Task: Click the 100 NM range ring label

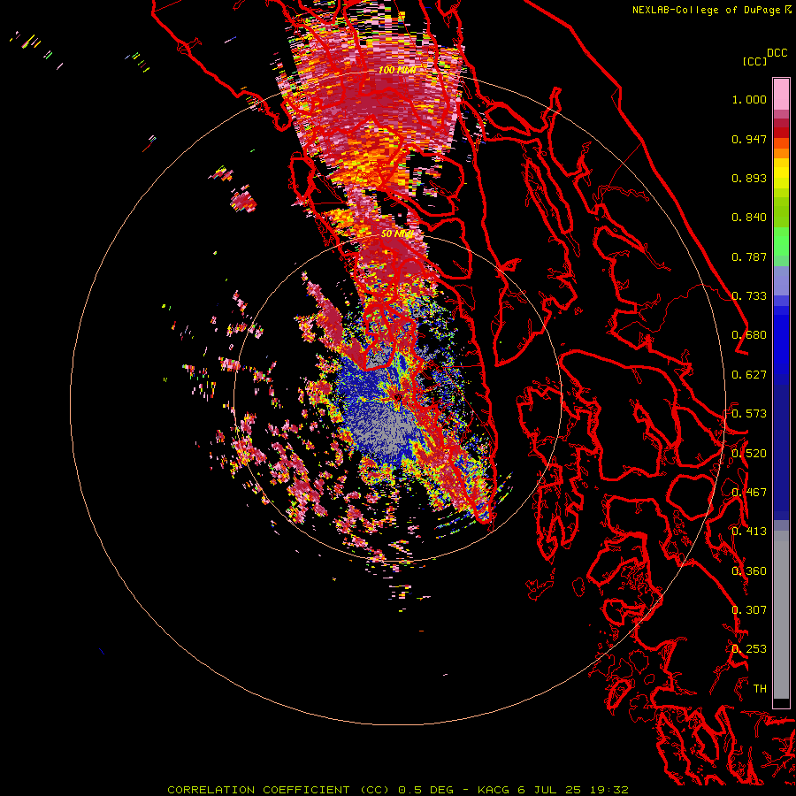Action: tap(397, 70)
